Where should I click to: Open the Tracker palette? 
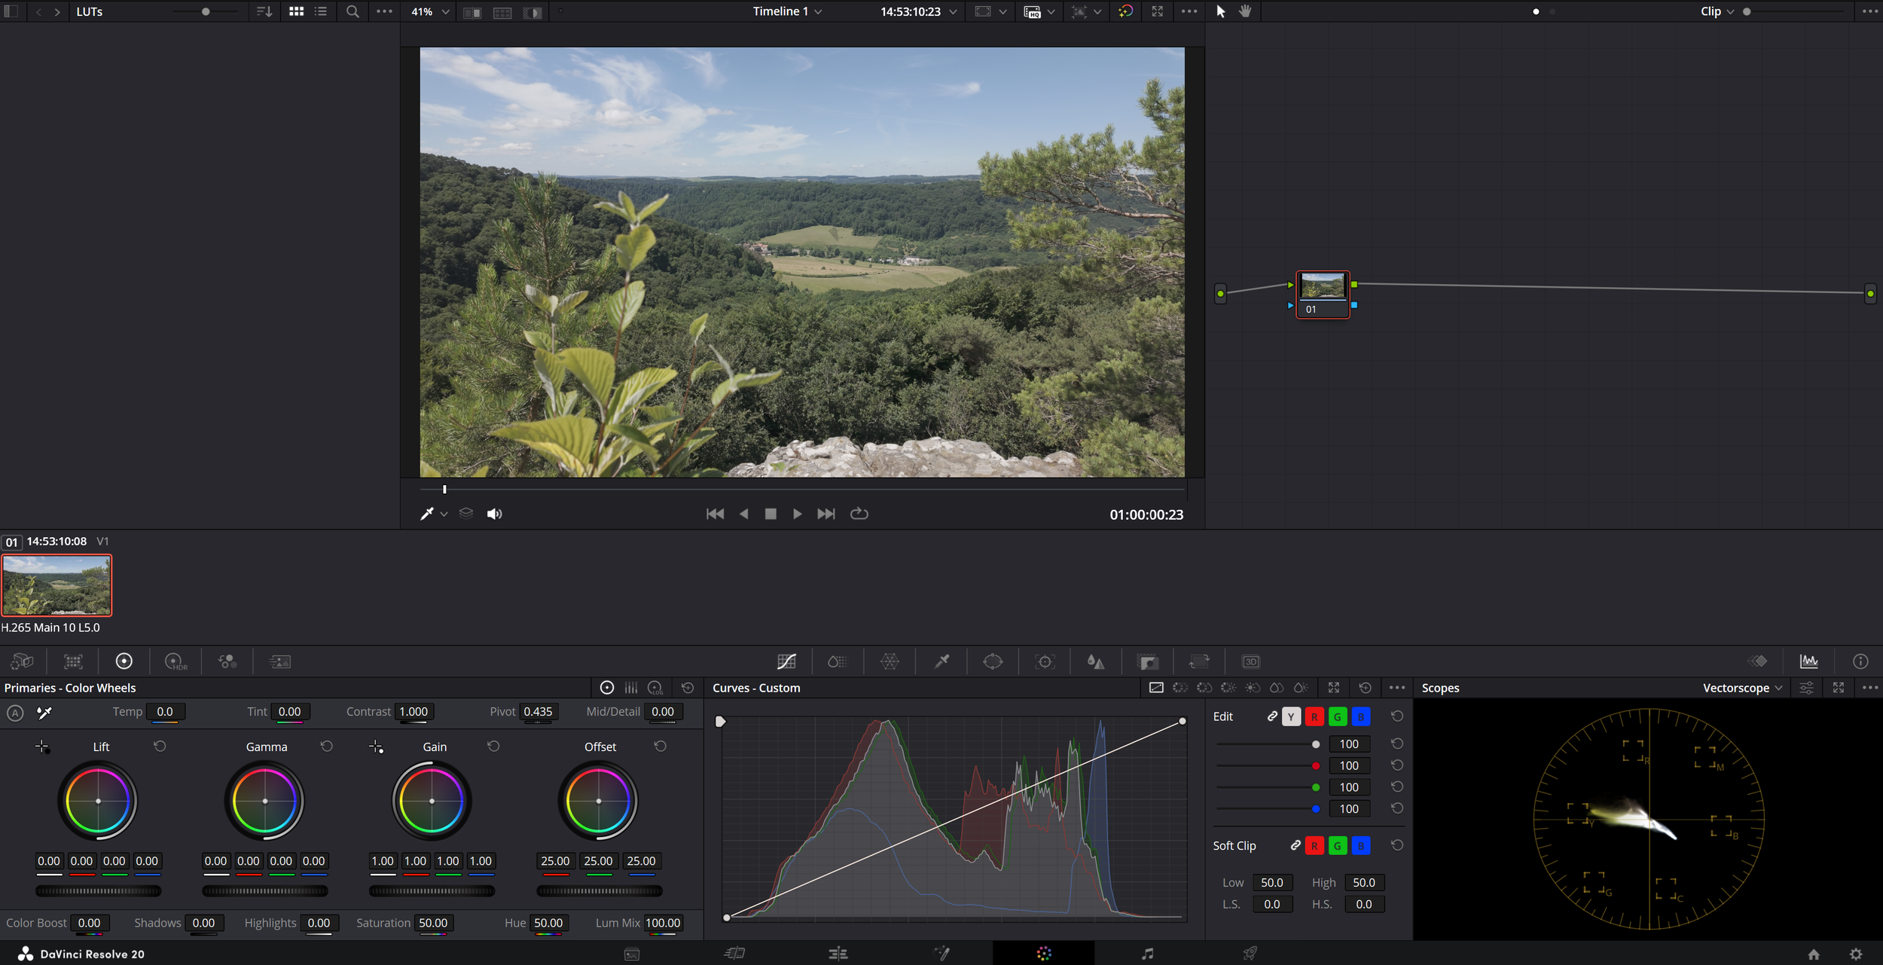coord(1045,661)
